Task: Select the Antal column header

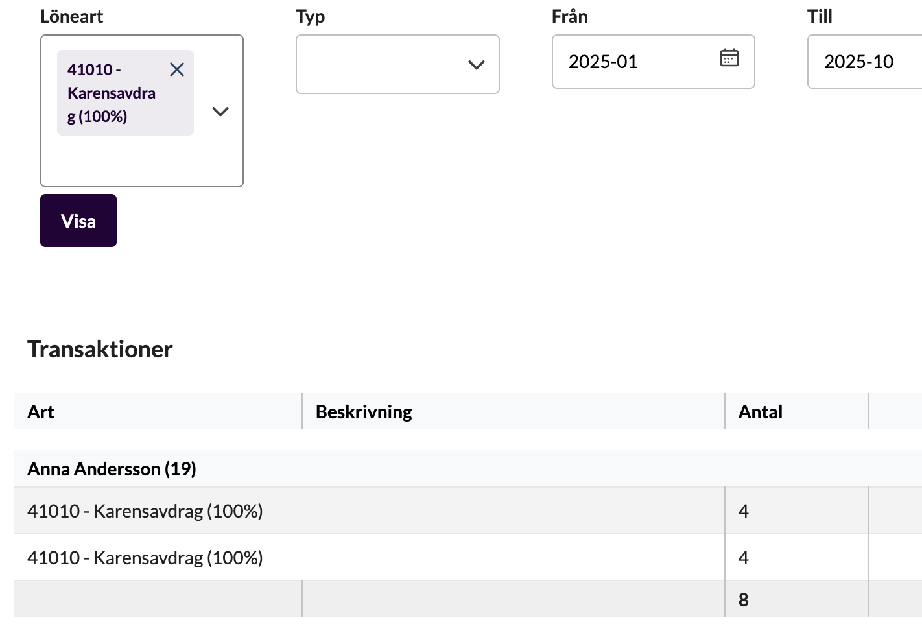Action: pyautogui.click(x=760, y=412)
